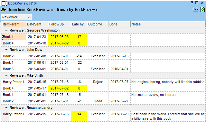Click Done date 2017-02-27
The image size is (206, 122).
coord(119,101)
